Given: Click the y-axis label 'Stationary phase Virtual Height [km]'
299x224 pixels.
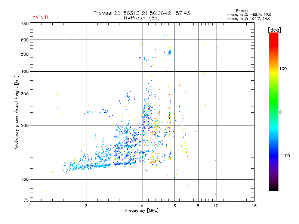Looking at the screenshot, I should (x=16, y=112).
